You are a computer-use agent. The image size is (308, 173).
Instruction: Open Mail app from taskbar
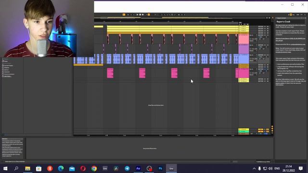coord(72,169)
